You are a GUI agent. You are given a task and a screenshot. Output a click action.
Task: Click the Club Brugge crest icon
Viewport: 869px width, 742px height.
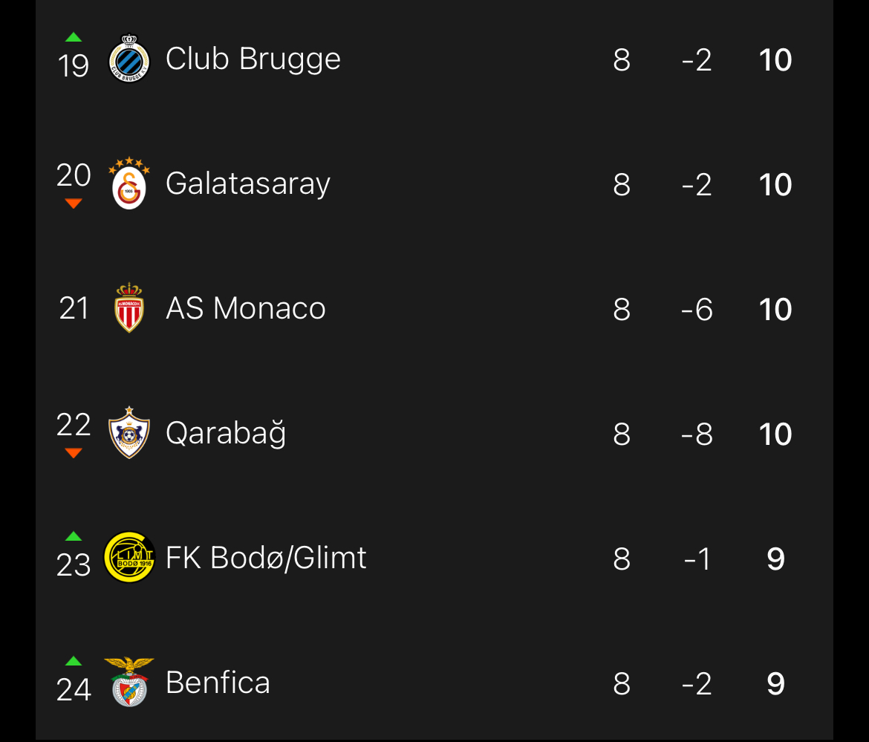[129, 59]
